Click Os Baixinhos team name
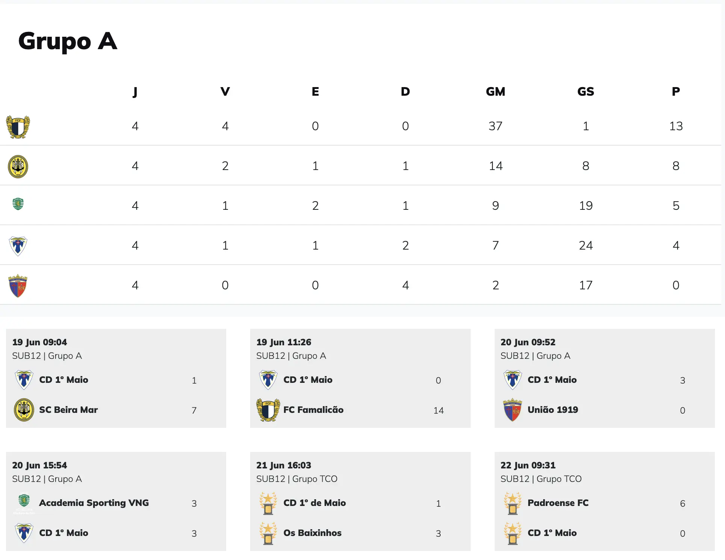 pyautogui.click(x=312, y=533)
